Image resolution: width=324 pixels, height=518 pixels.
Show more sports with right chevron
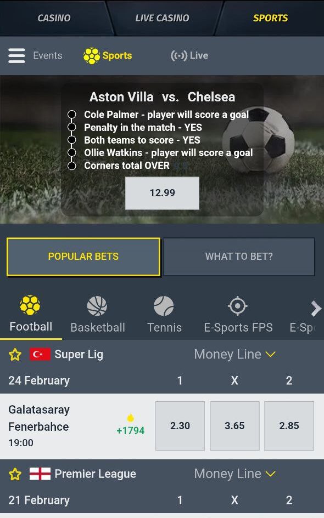(x=316, y=309)
